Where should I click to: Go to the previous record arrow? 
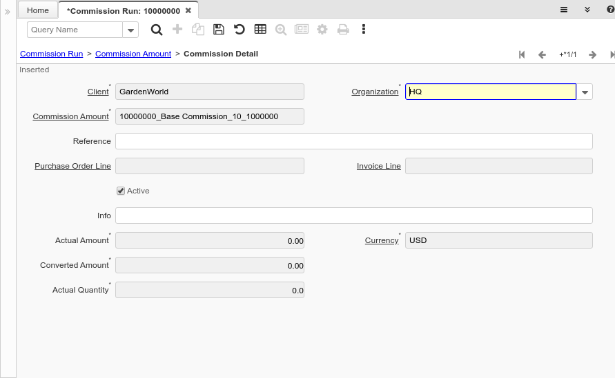pos(542,54)
